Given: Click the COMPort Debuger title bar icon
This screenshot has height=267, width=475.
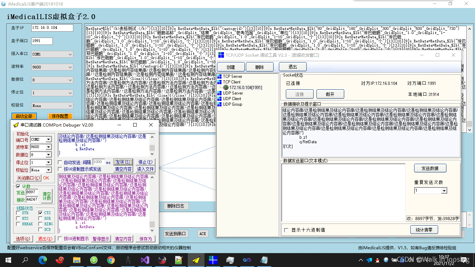Looking at the screenshot, I should click(15, 125).
